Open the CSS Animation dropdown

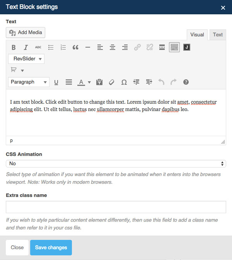pos(116,164)
